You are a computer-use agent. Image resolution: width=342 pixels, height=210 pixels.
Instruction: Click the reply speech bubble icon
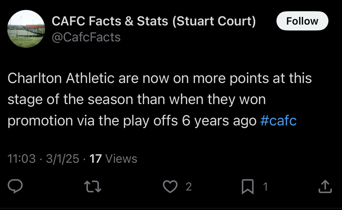(x=15, y=186)
